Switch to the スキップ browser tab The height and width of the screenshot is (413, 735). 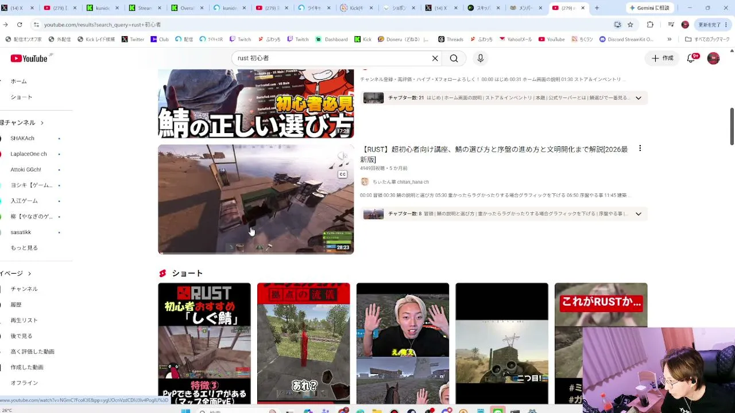point(483,8)
